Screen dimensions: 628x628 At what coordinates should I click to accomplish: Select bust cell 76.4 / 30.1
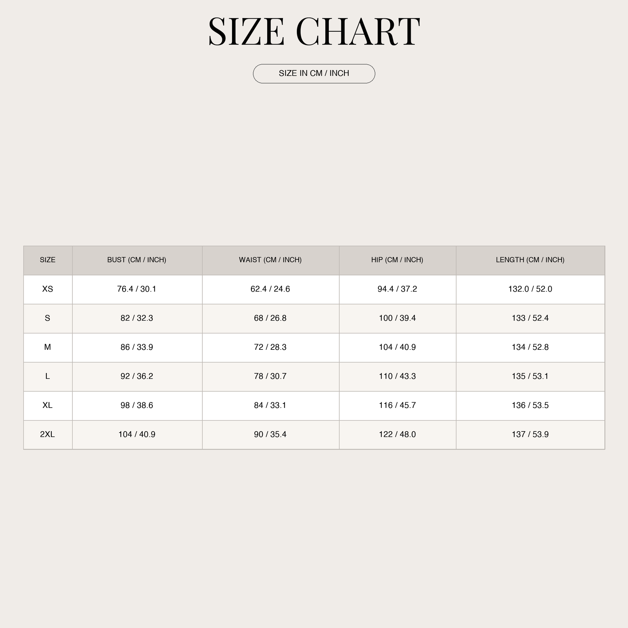pos(137,289)
